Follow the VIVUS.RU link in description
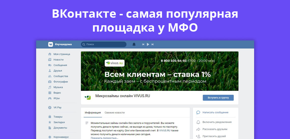 [165, 131]
